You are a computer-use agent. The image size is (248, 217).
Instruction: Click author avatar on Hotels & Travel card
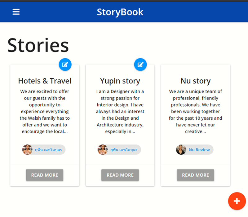27,150
